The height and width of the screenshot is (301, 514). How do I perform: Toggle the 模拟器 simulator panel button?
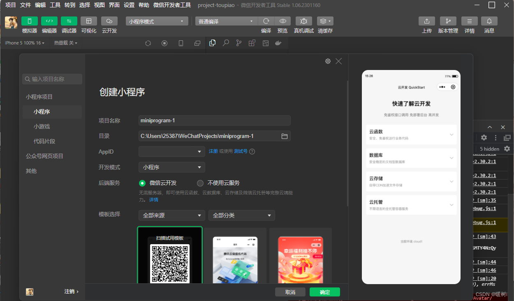30,21
